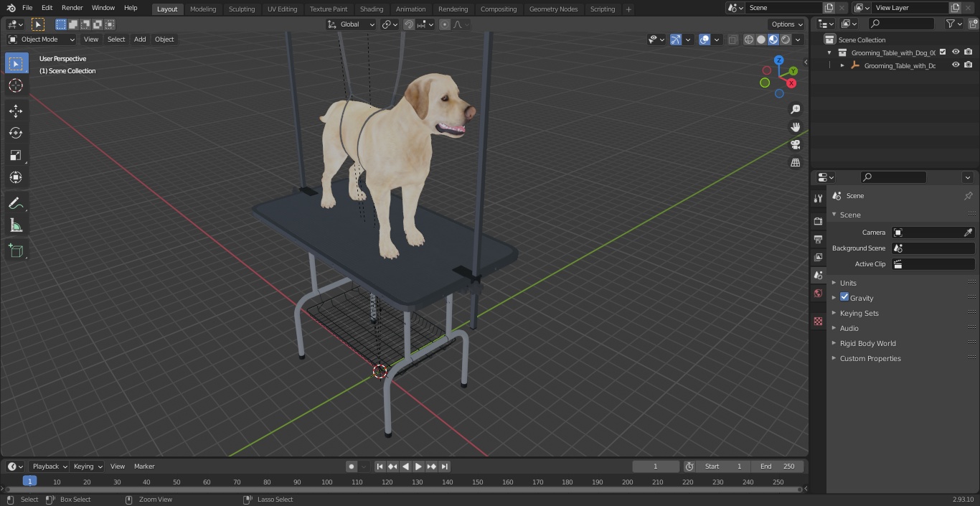The image size is (980, 506).
Task: Switch to Modeling workspace tab
Action: tap(203, 9)
